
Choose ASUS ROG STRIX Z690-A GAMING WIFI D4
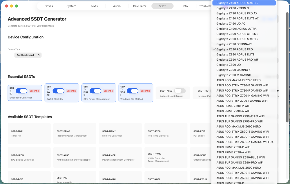pyautogui.click(x=244, y=142)
